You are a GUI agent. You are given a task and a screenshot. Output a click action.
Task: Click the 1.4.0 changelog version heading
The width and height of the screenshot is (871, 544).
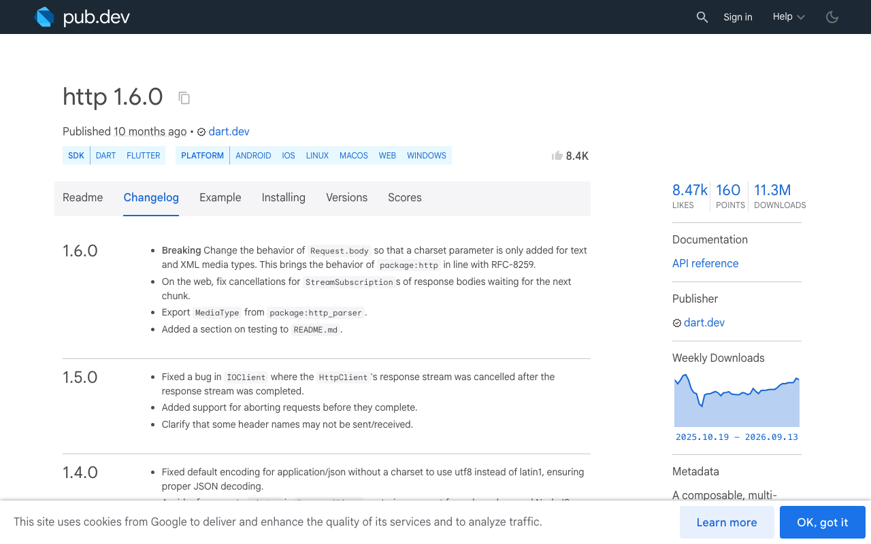(x=80, y=473)
